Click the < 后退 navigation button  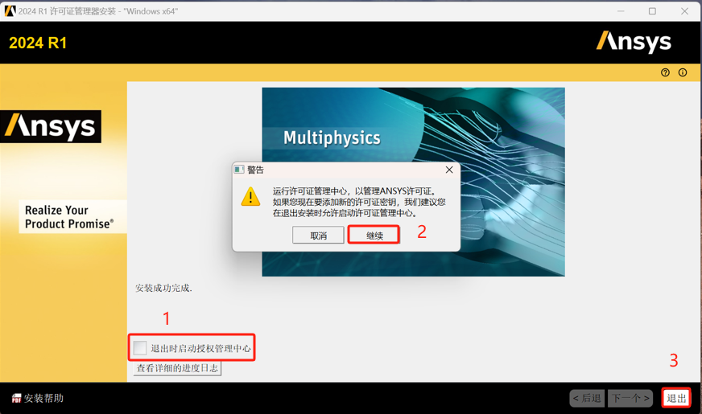[x=587, y=398]
